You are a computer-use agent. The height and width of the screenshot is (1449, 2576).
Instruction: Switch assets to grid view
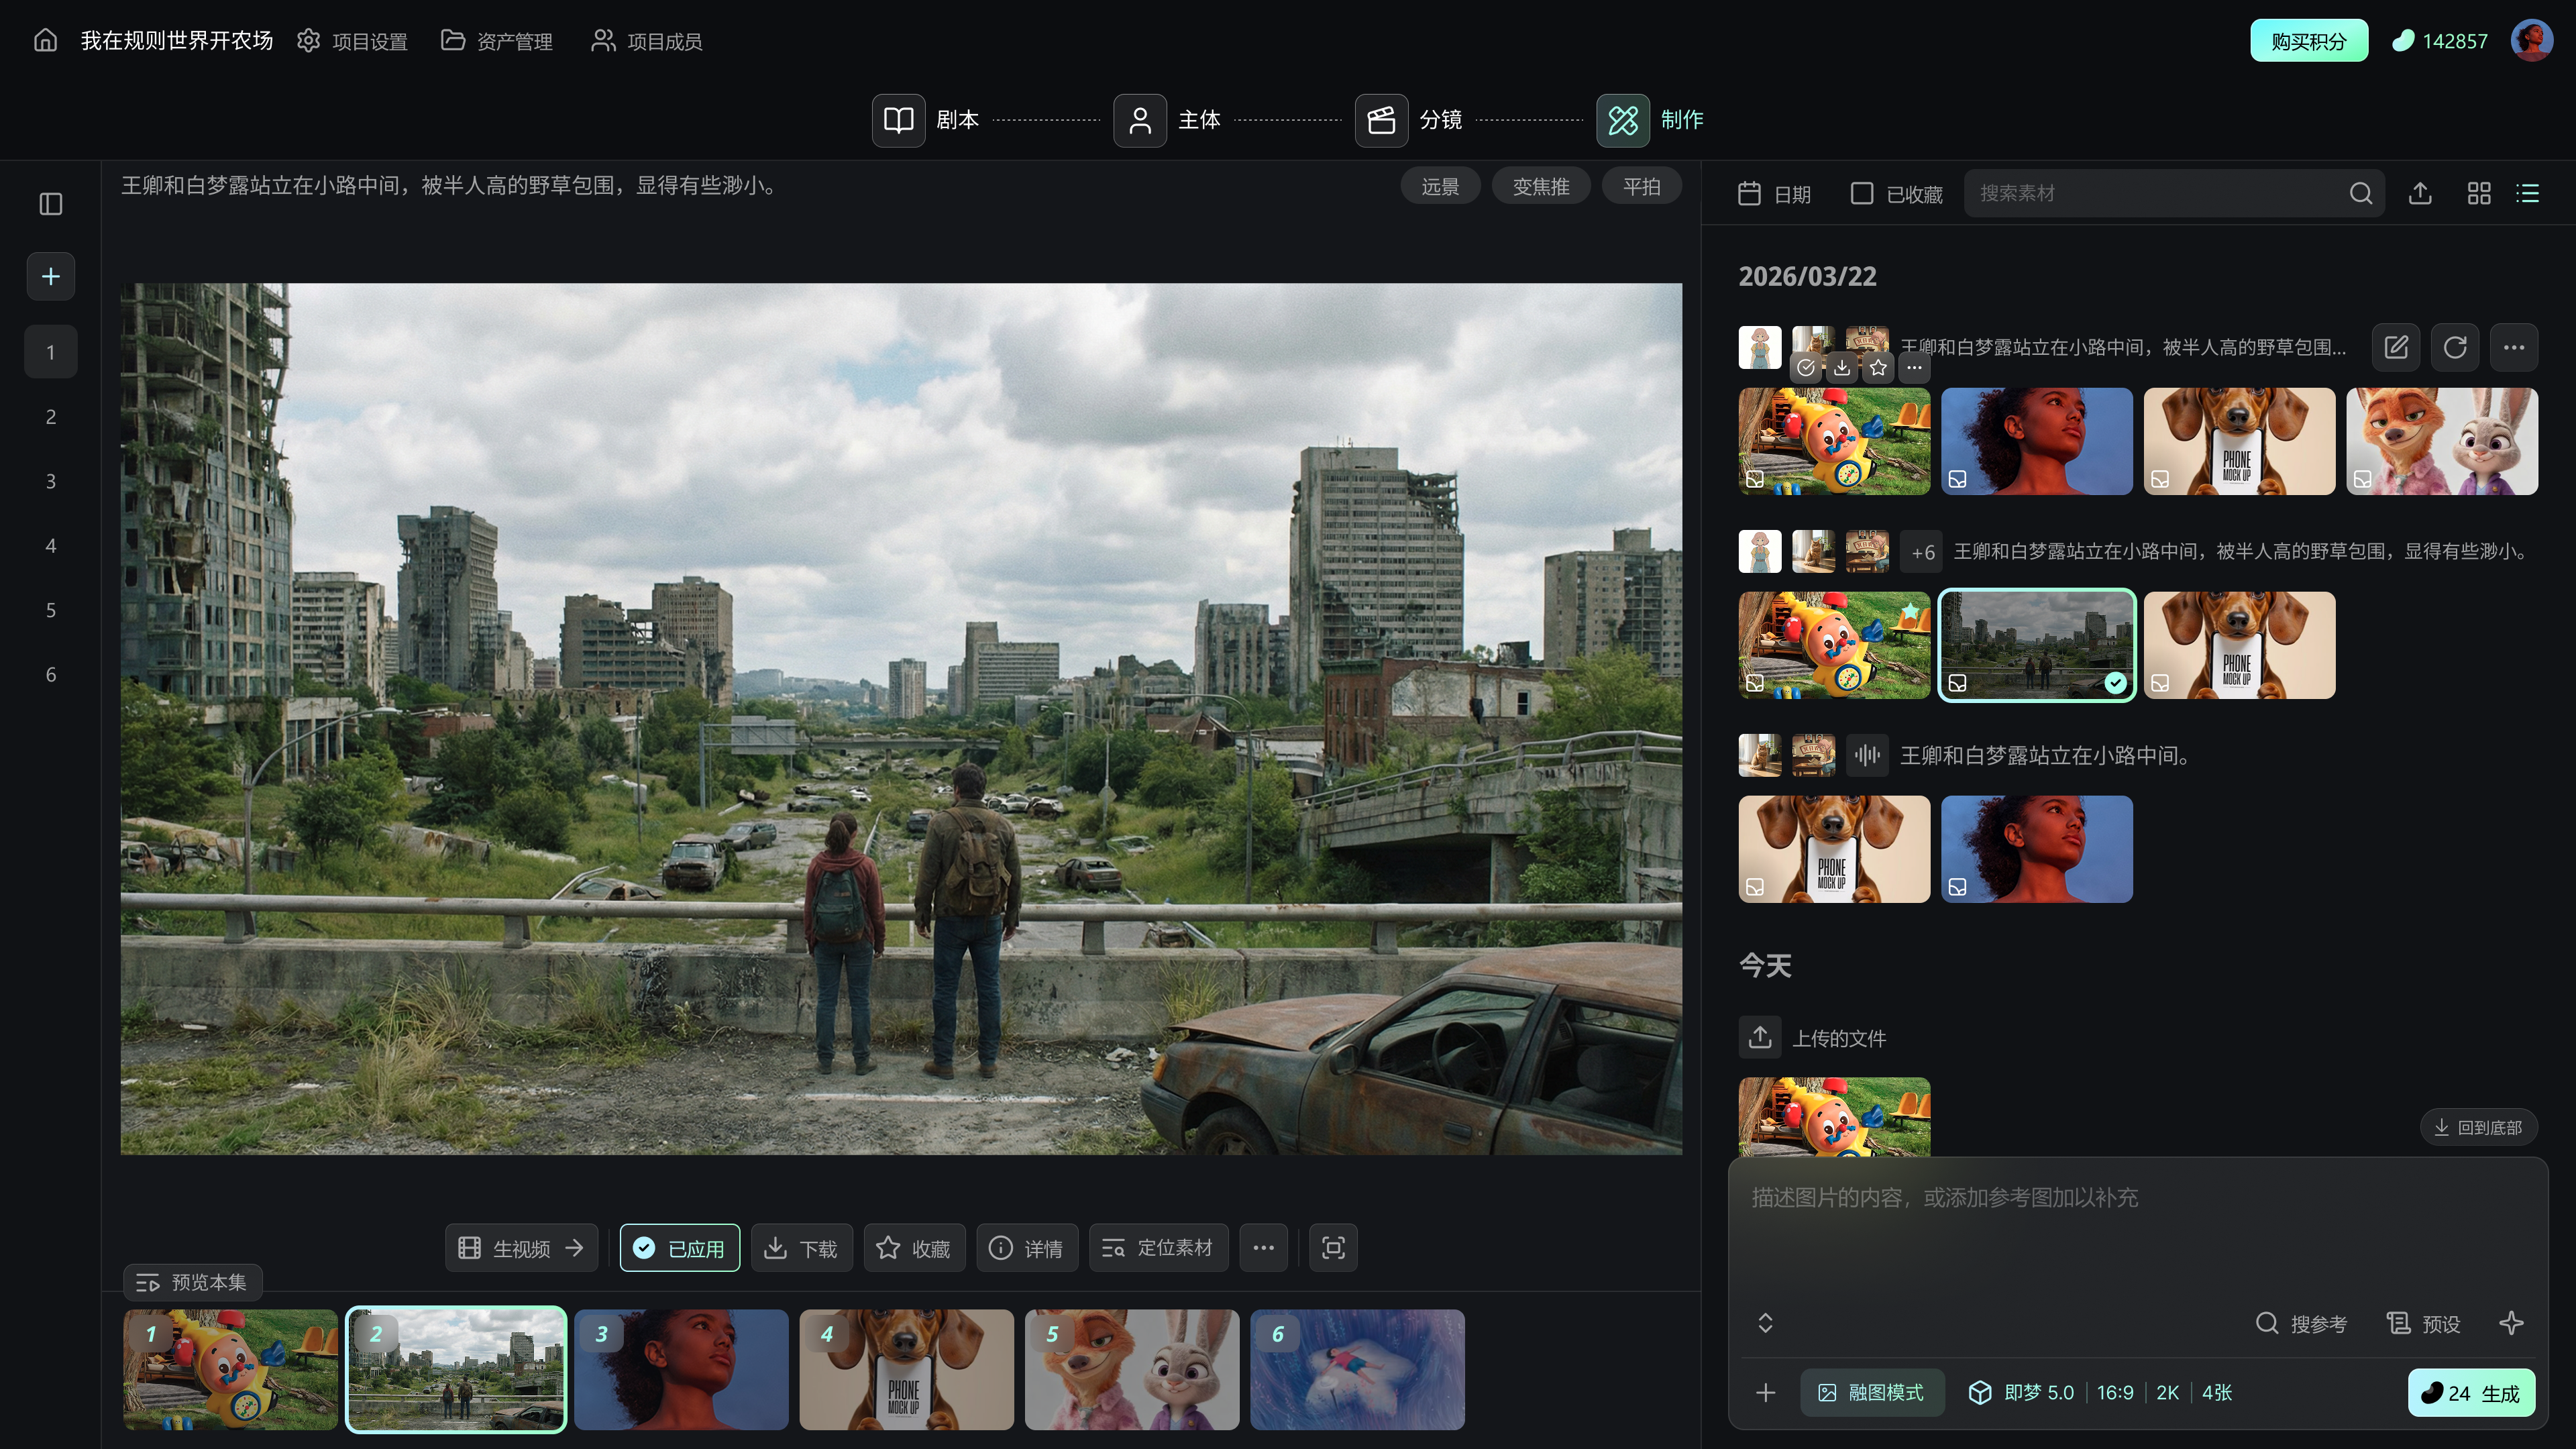(x=2479, y=193)
